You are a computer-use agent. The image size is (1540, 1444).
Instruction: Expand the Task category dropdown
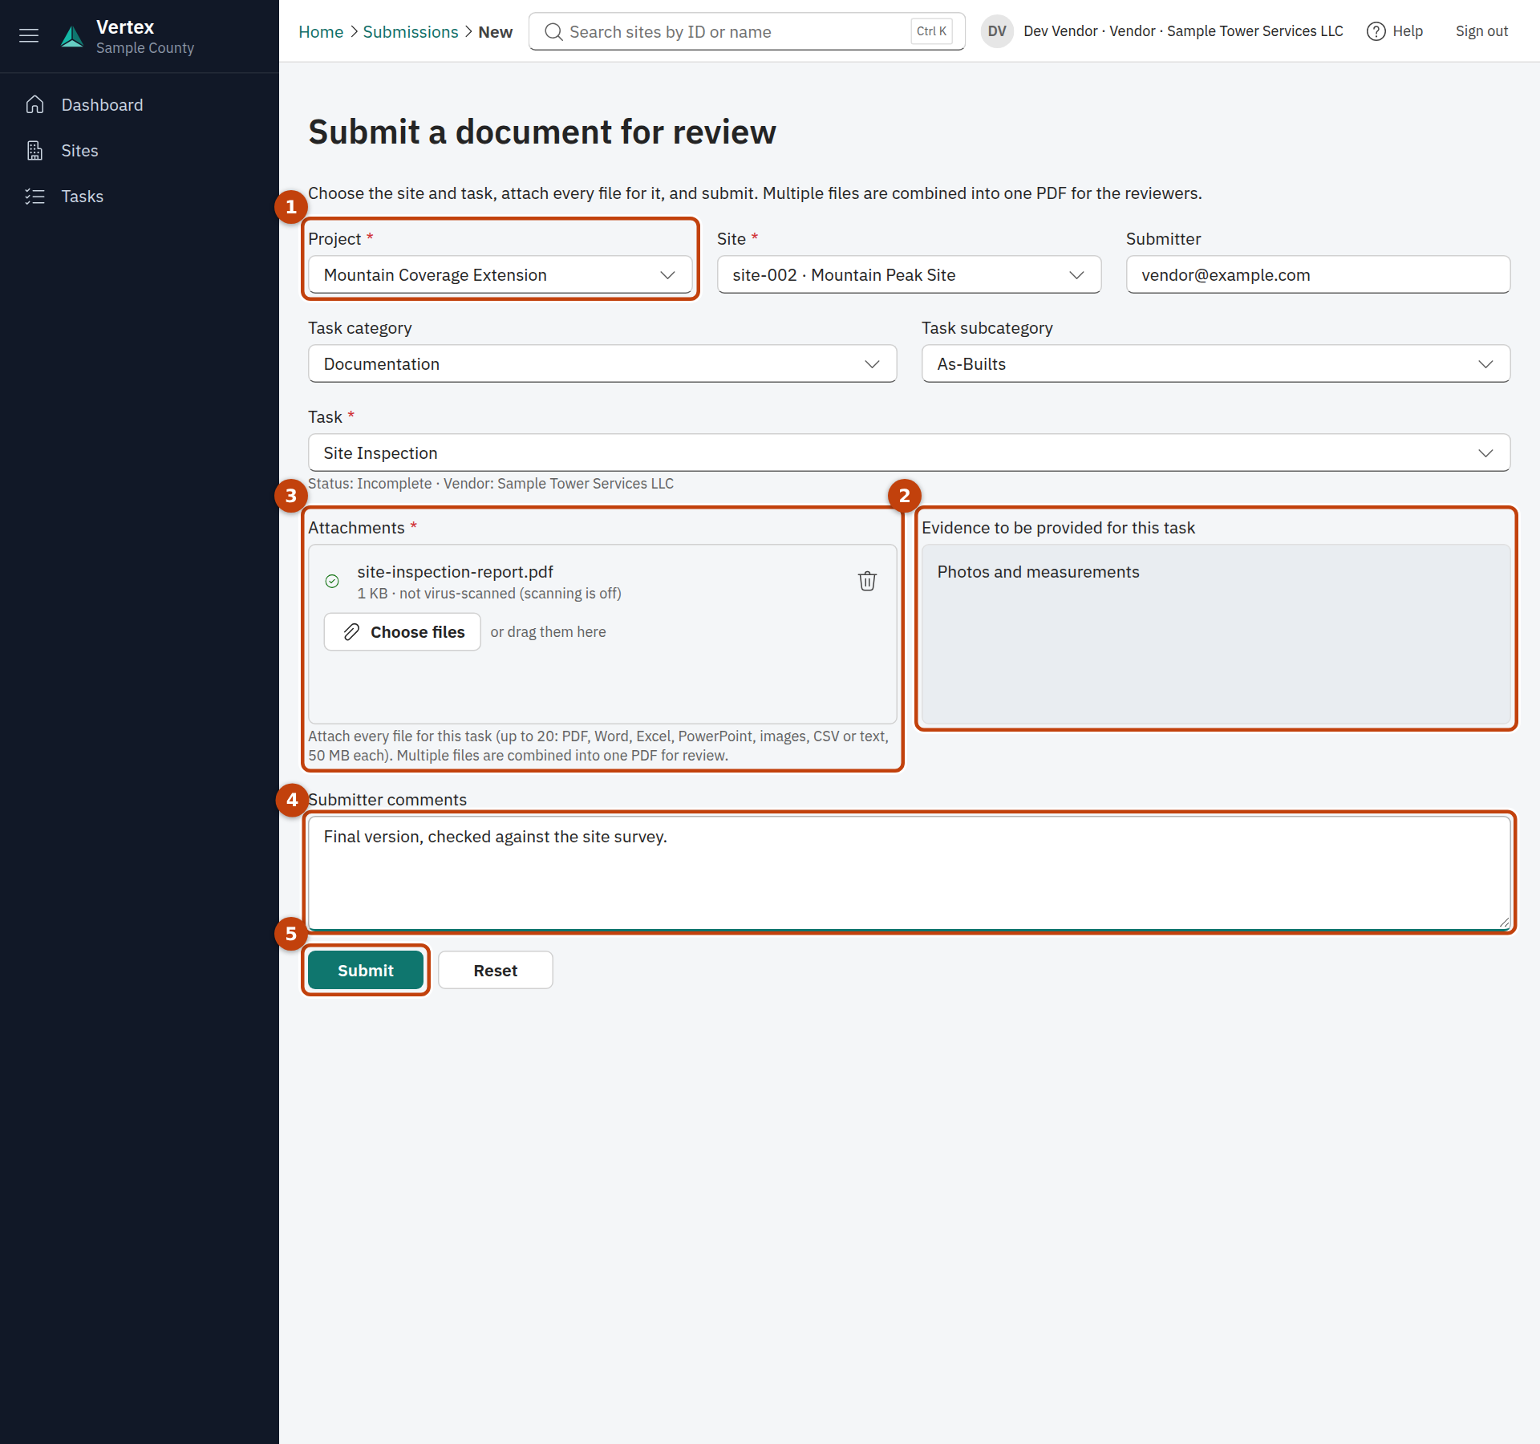pos(602,364)
